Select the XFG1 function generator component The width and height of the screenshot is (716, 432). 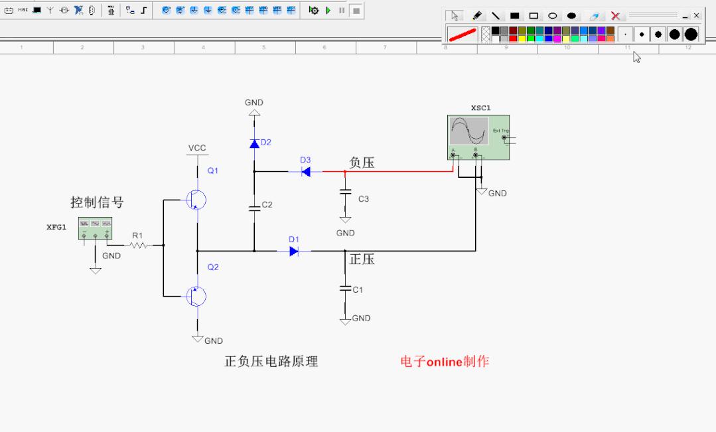click(95, 228)
